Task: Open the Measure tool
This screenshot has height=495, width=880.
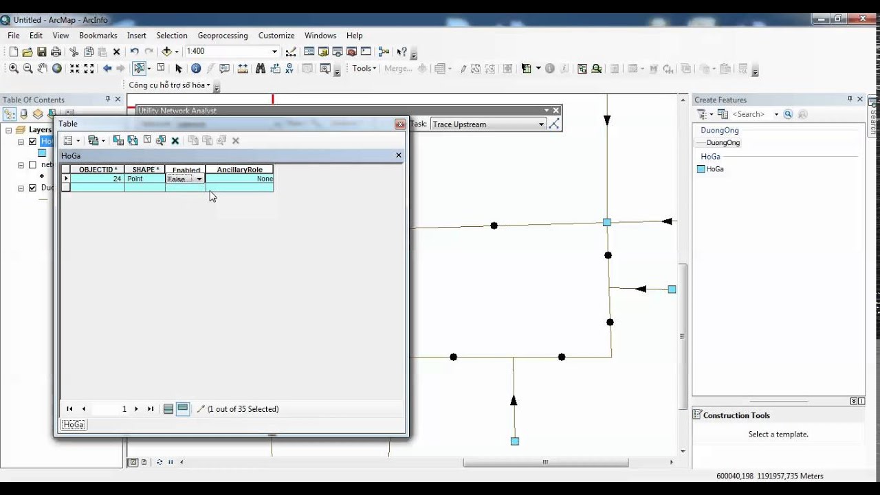Action: pyautogui.click(x=242, y=68)
